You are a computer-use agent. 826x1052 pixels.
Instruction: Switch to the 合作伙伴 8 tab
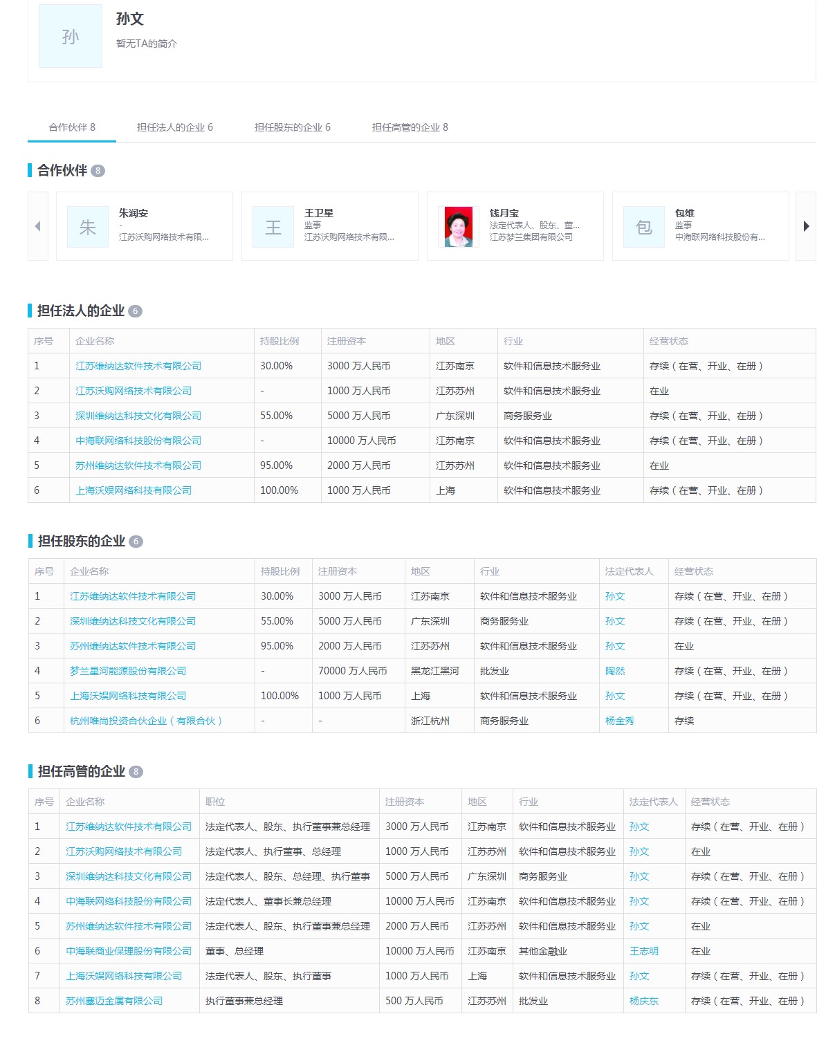72,127
